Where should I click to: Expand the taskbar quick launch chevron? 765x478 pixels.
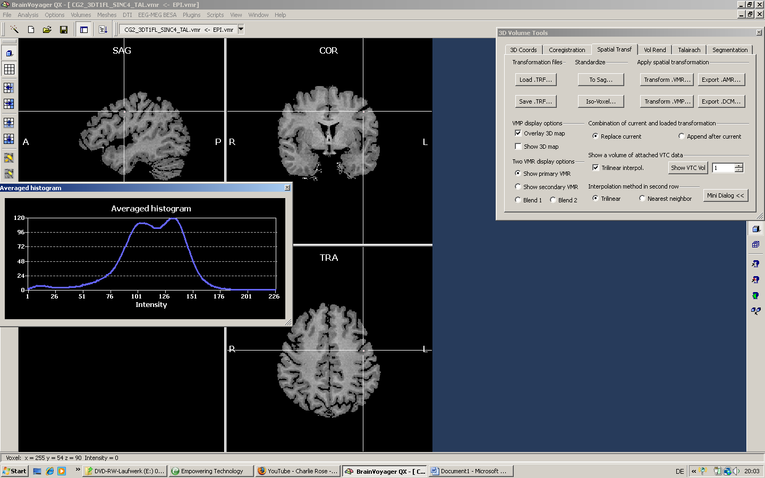tap(78, 470)
